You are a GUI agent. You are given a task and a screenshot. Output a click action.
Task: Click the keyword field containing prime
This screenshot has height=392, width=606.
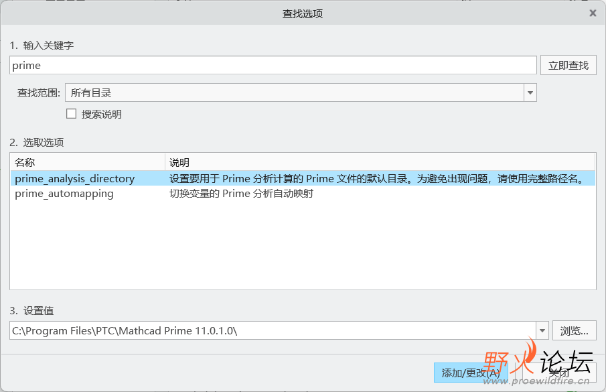click(268, 64)
